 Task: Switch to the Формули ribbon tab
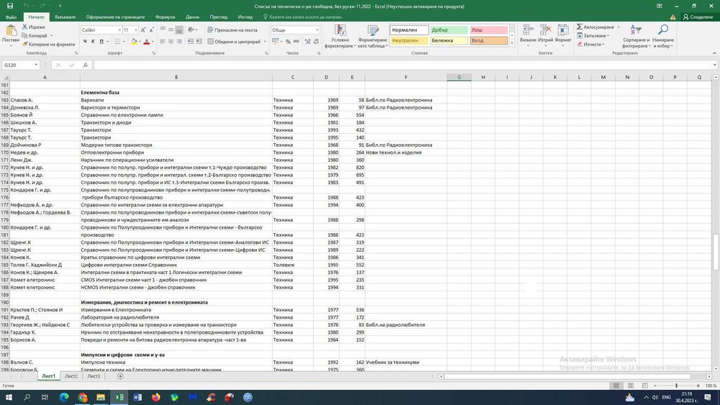point(165,17)
